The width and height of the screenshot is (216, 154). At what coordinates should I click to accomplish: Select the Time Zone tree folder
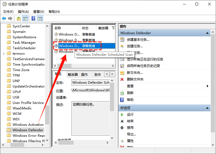(21, 70)
